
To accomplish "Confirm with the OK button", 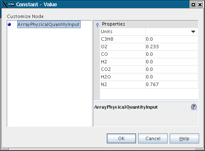I will click(x=121, y=138).
